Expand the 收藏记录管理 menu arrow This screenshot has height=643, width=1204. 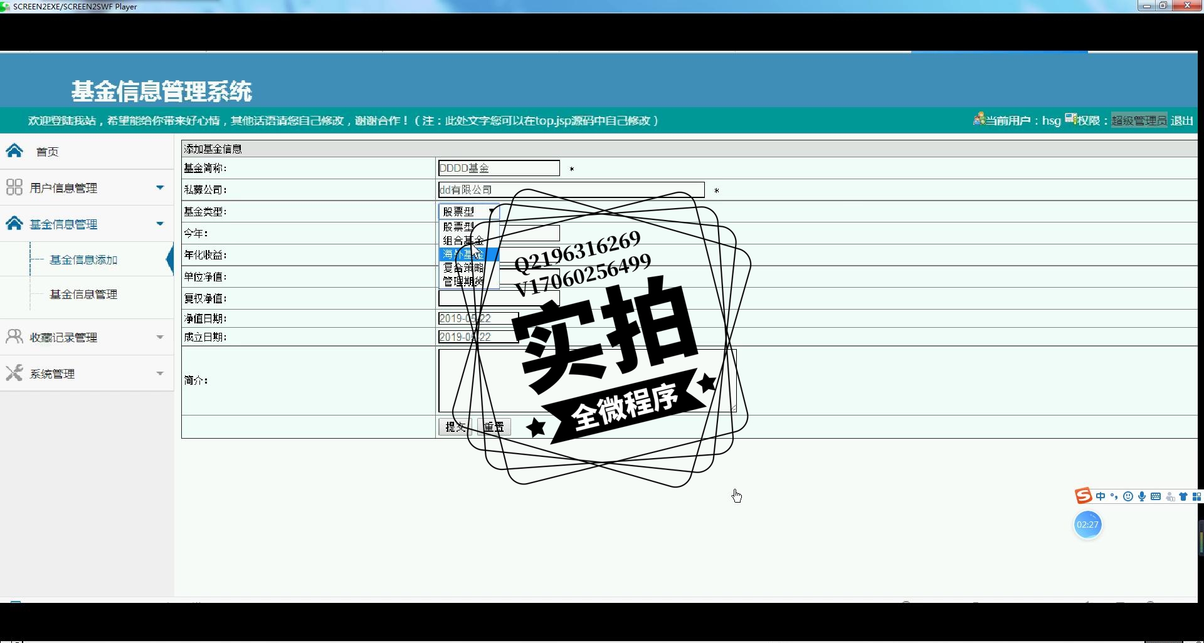[160, 337]
